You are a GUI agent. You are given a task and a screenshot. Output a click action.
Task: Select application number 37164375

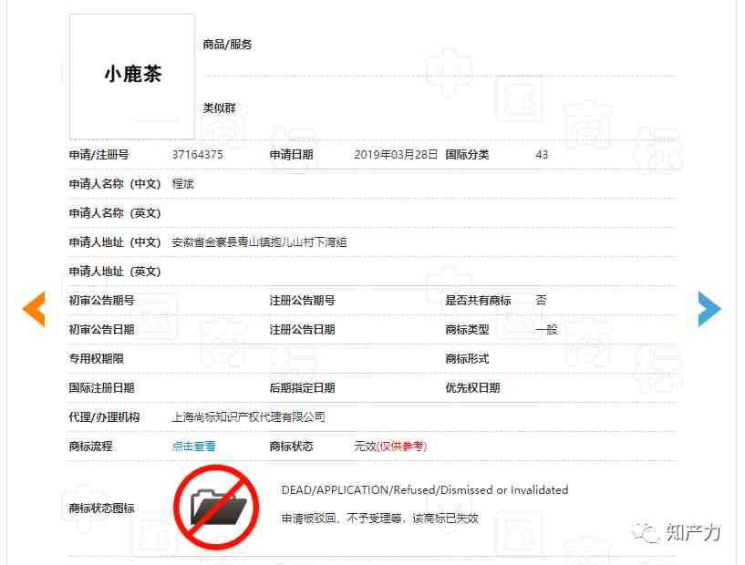(197, 155)
